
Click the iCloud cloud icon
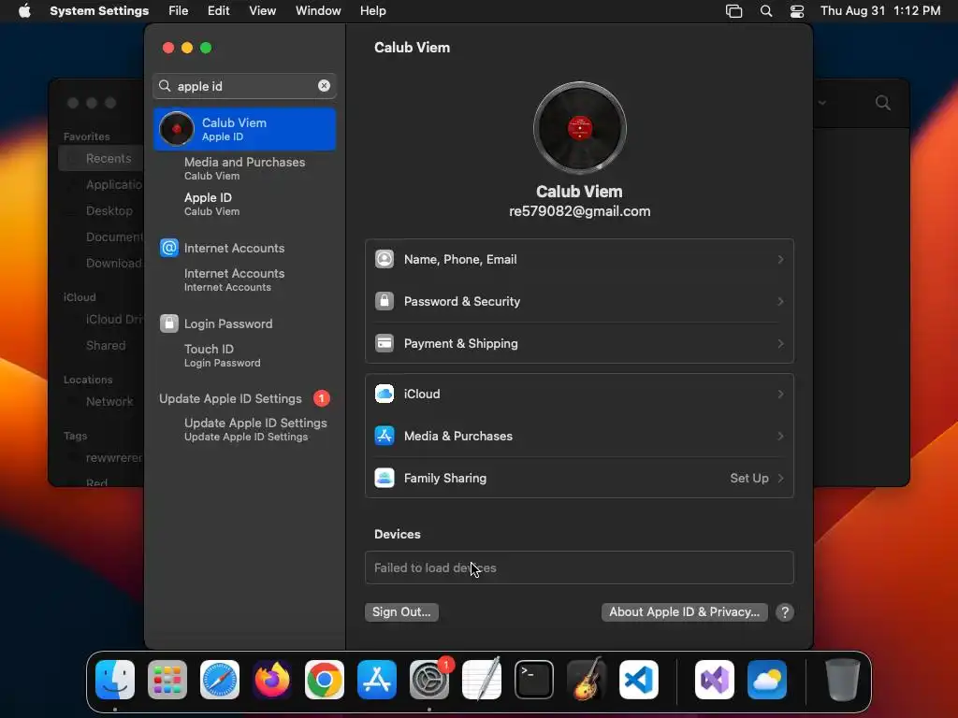pyautogui.click(x=385, y=394)
